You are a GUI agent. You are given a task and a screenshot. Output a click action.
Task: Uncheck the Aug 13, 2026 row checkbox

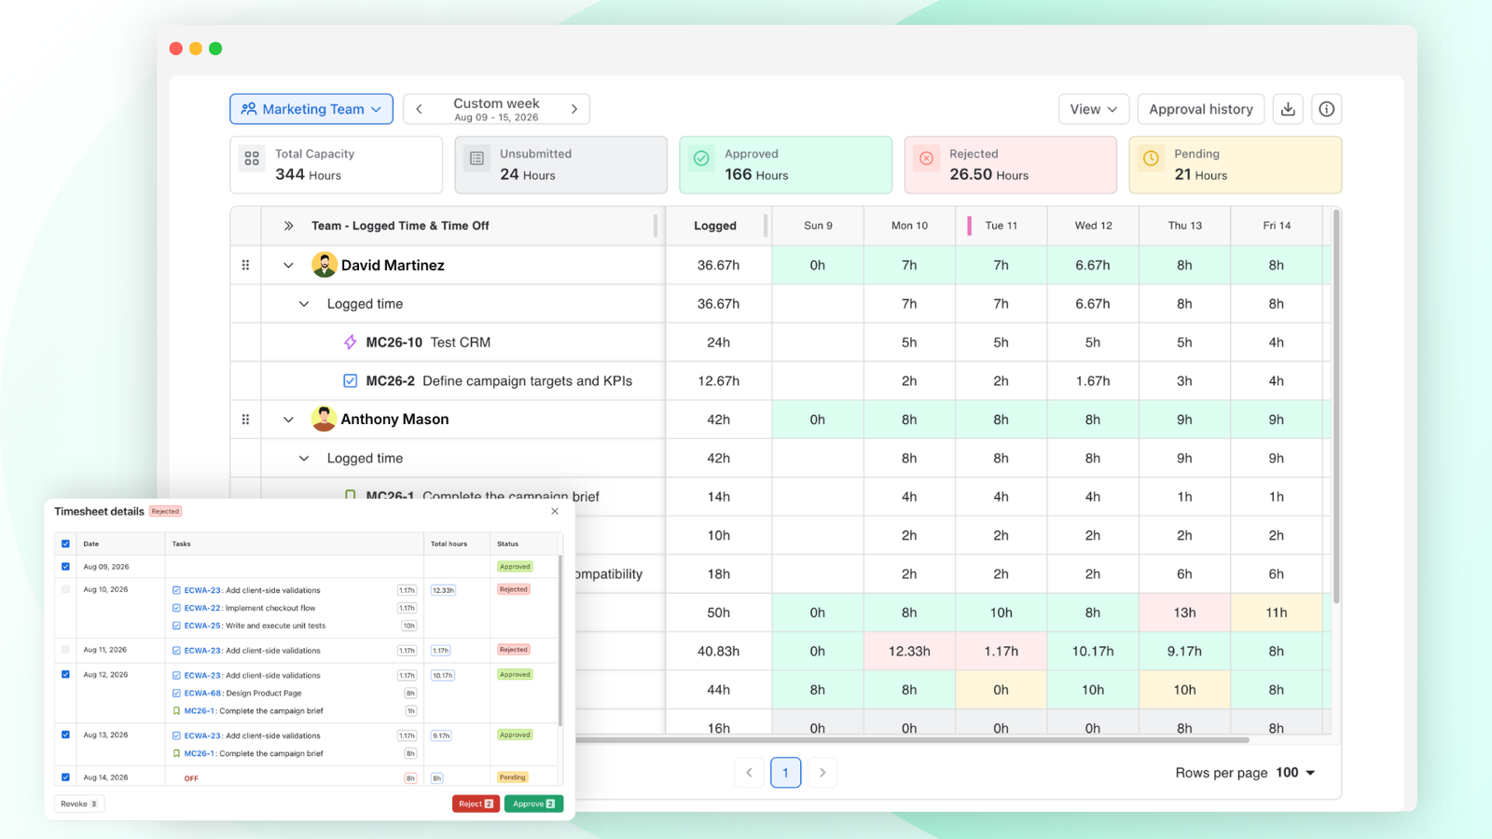point(65,735)
